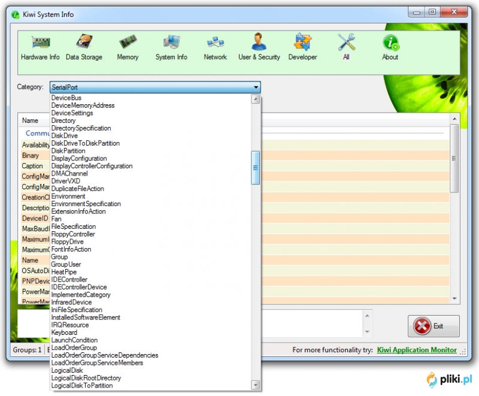Choose Keyboard from the dropdown list
479x396 pixels.
[x=151, y=332]
